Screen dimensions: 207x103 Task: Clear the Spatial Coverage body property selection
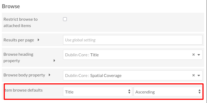coord(193,75)
